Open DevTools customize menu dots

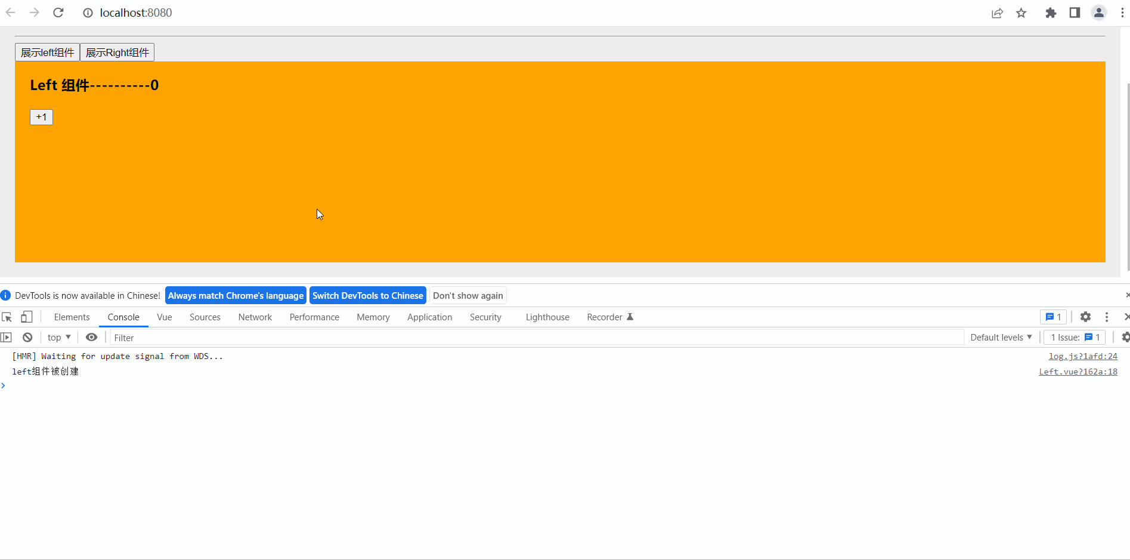(1107, 317)
